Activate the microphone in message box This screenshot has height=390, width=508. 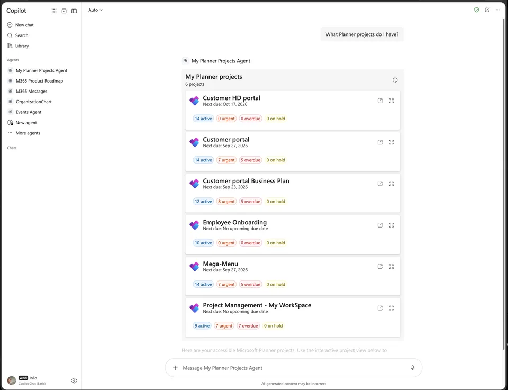point(412,368)
